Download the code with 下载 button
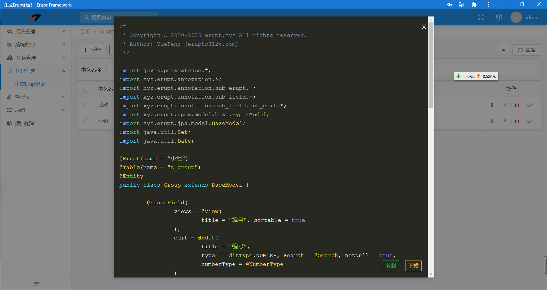 click(x=413, y=266)
